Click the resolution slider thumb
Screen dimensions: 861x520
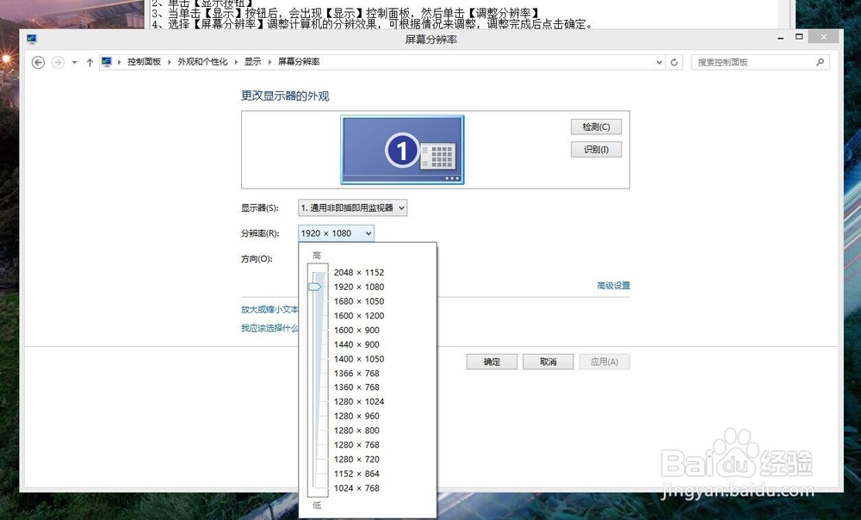(314, 287)
